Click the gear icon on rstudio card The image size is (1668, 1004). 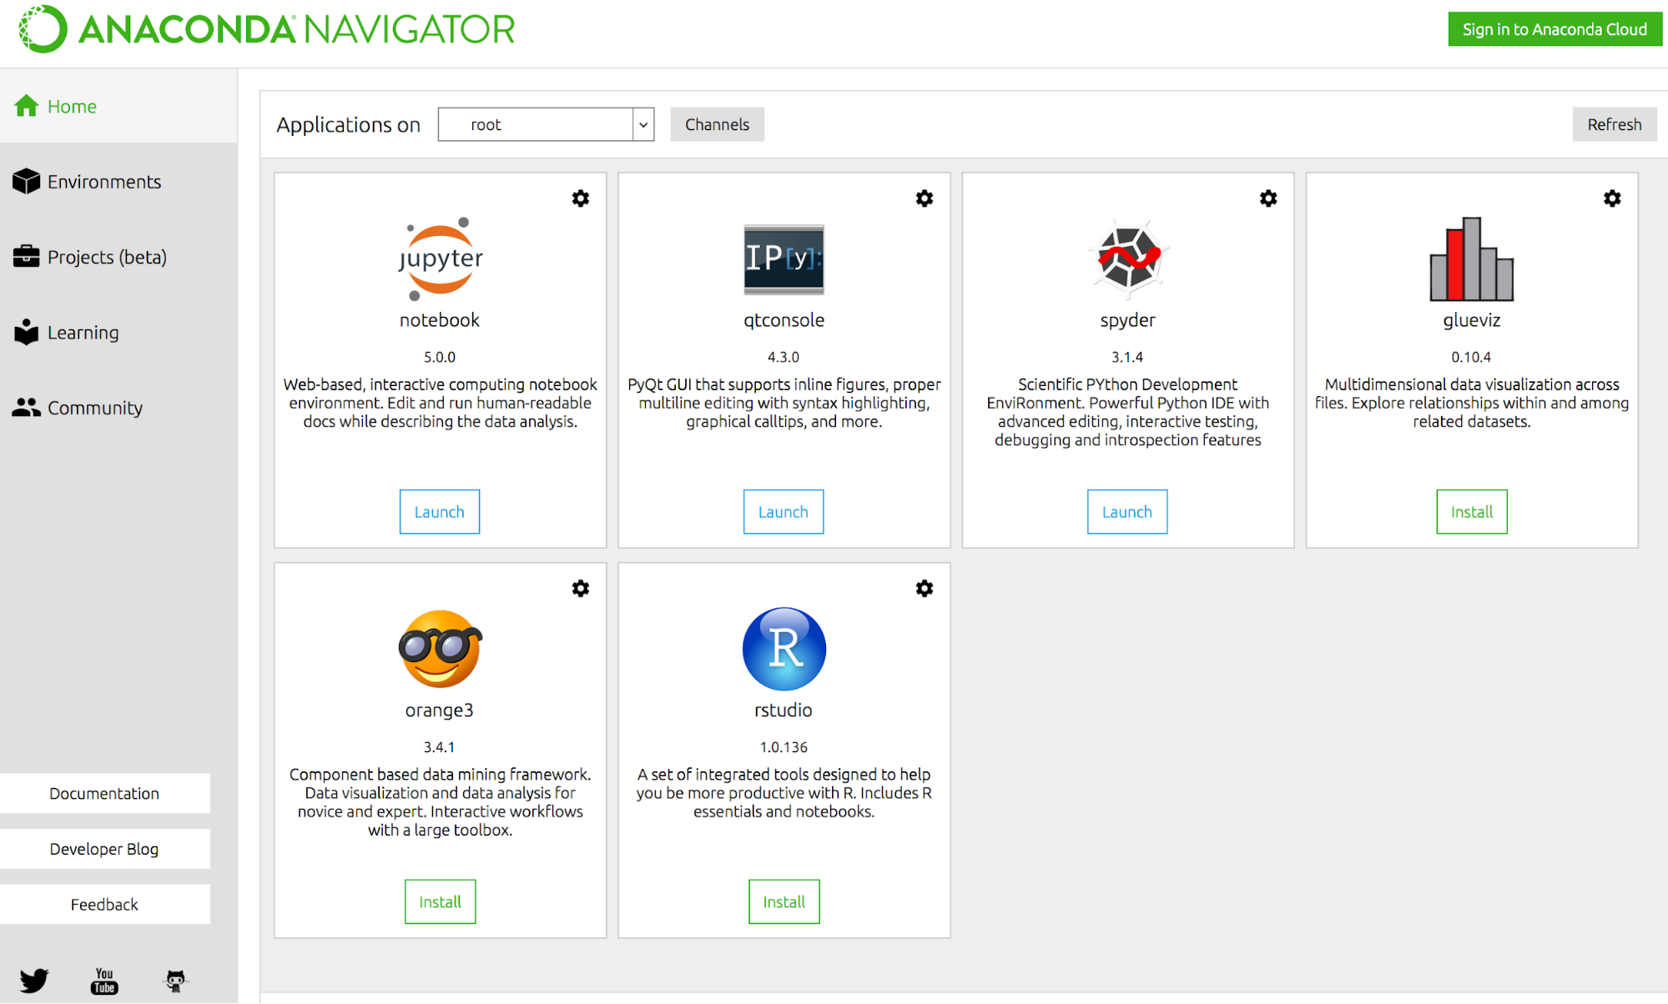(925, 589)
